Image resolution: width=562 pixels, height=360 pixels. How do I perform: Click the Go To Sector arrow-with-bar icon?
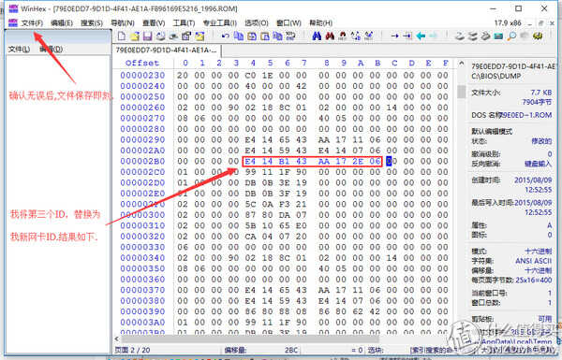point(407,36)
